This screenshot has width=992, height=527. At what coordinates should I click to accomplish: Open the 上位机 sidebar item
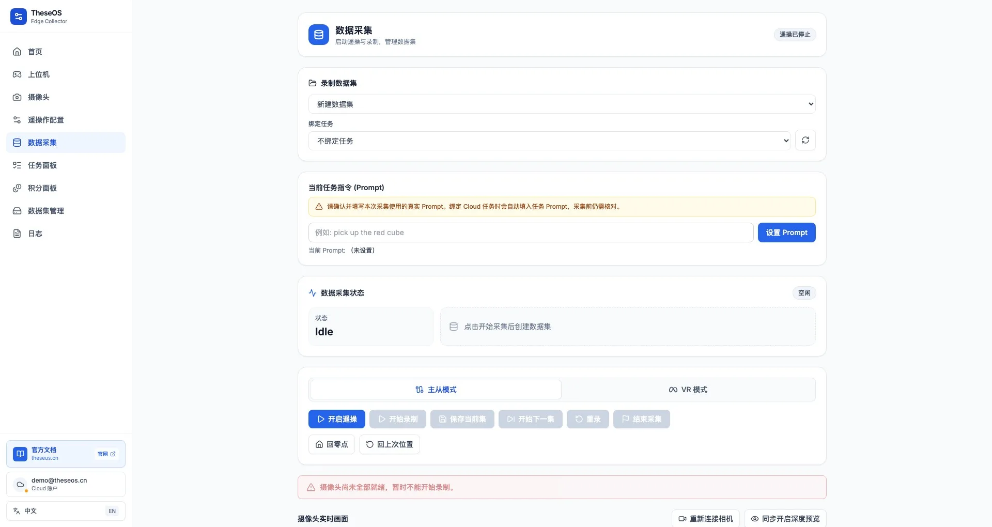(66, 74)
